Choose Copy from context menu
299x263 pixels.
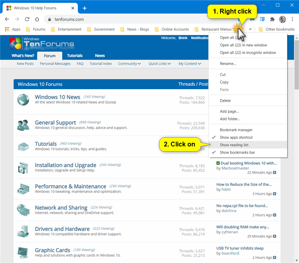[248, 82]
